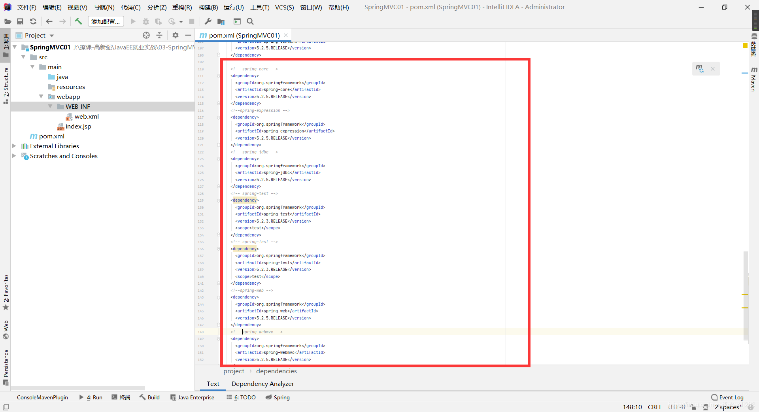
Task: Open the VCS(S) menu
Action: tap(284, 7)
